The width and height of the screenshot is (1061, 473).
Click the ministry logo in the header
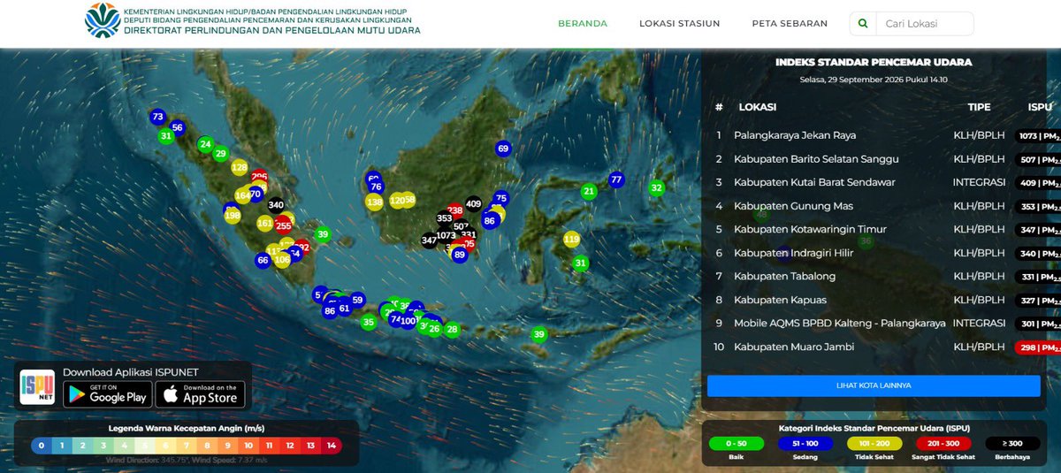point(103,19)
